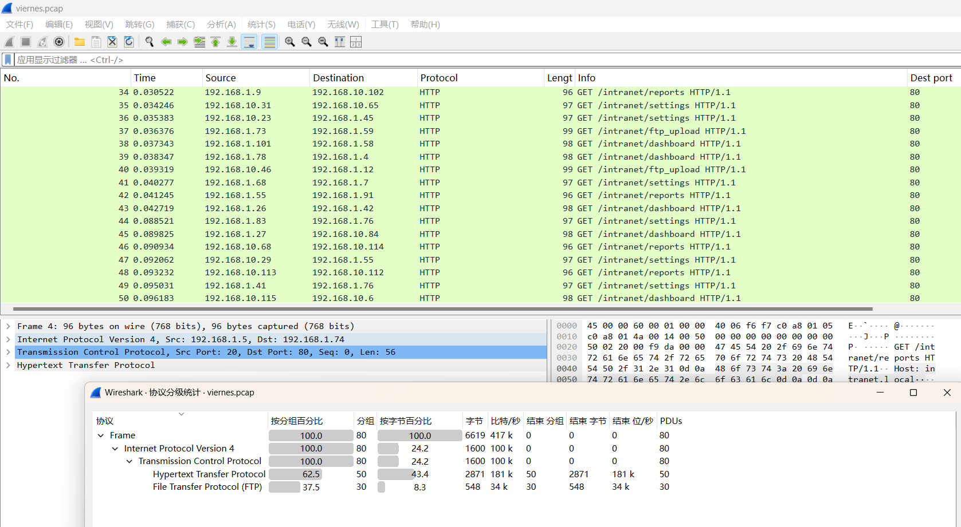The width and height of the screenshot is (961, 527).
Task: Click hex dump row at offset 0030
Action: (x=746, y=358)
